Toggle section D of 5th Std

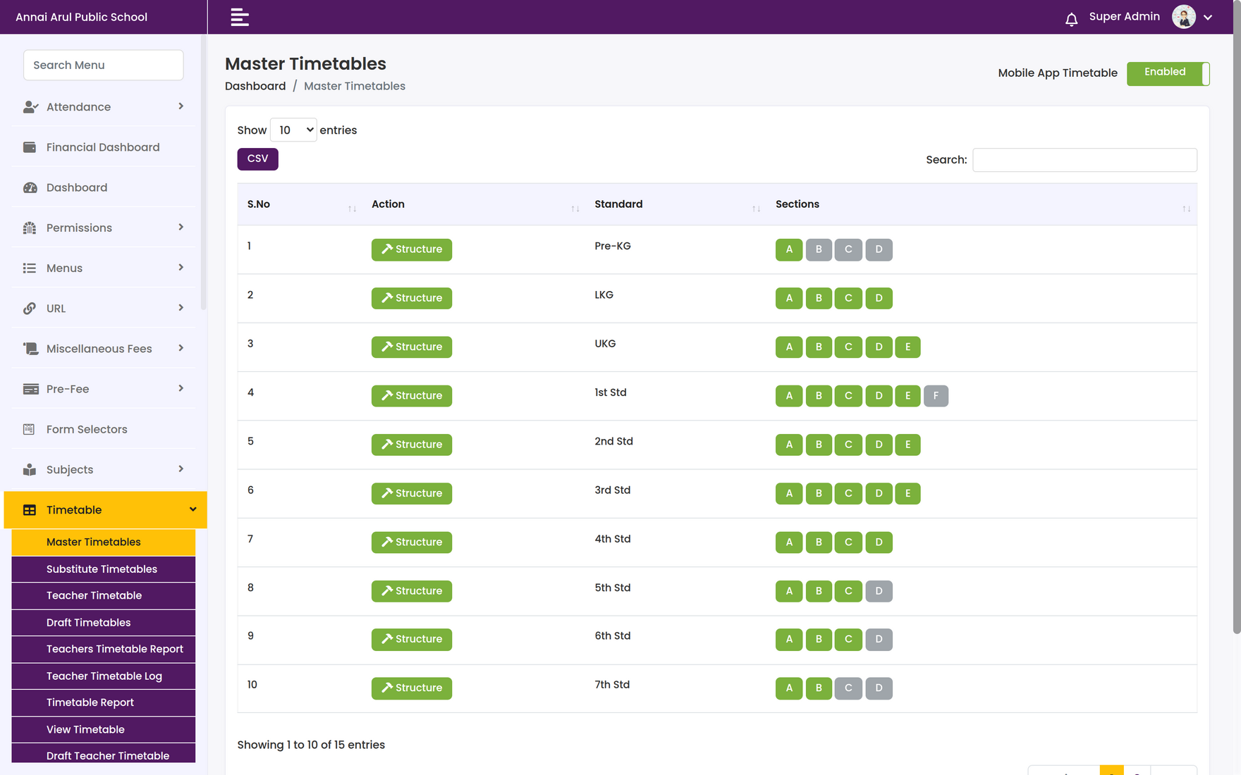click(879, 591)
